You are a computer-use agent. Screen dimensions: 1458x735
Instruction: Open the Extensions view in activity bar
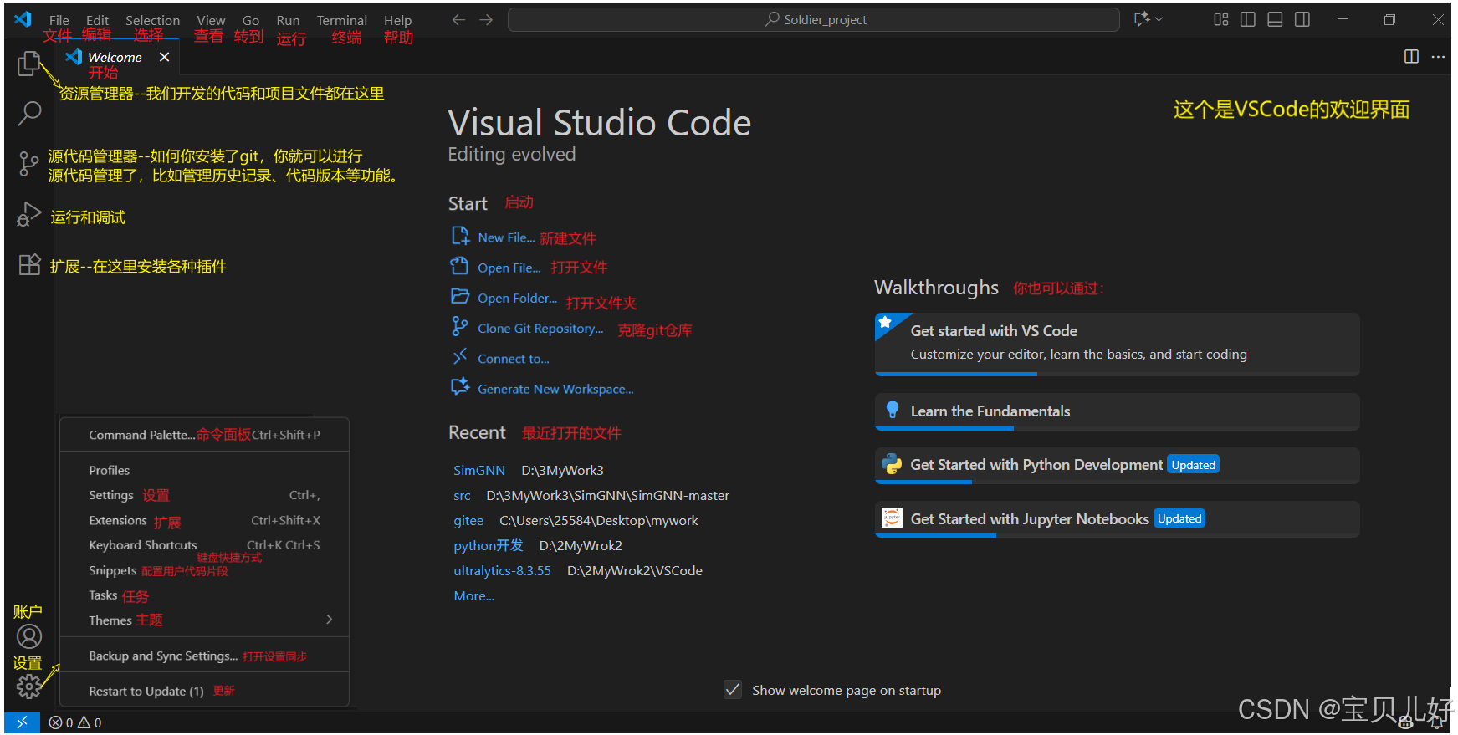[x=29, y=265]
